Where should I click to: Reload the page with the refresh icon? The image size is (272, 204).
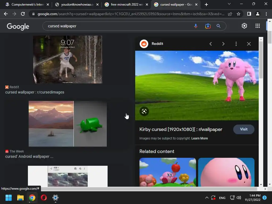[x=23, y=14]
